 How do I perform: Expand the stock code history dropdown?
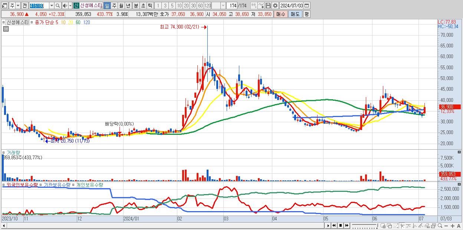pyautogui.click(x=52, y=6)
